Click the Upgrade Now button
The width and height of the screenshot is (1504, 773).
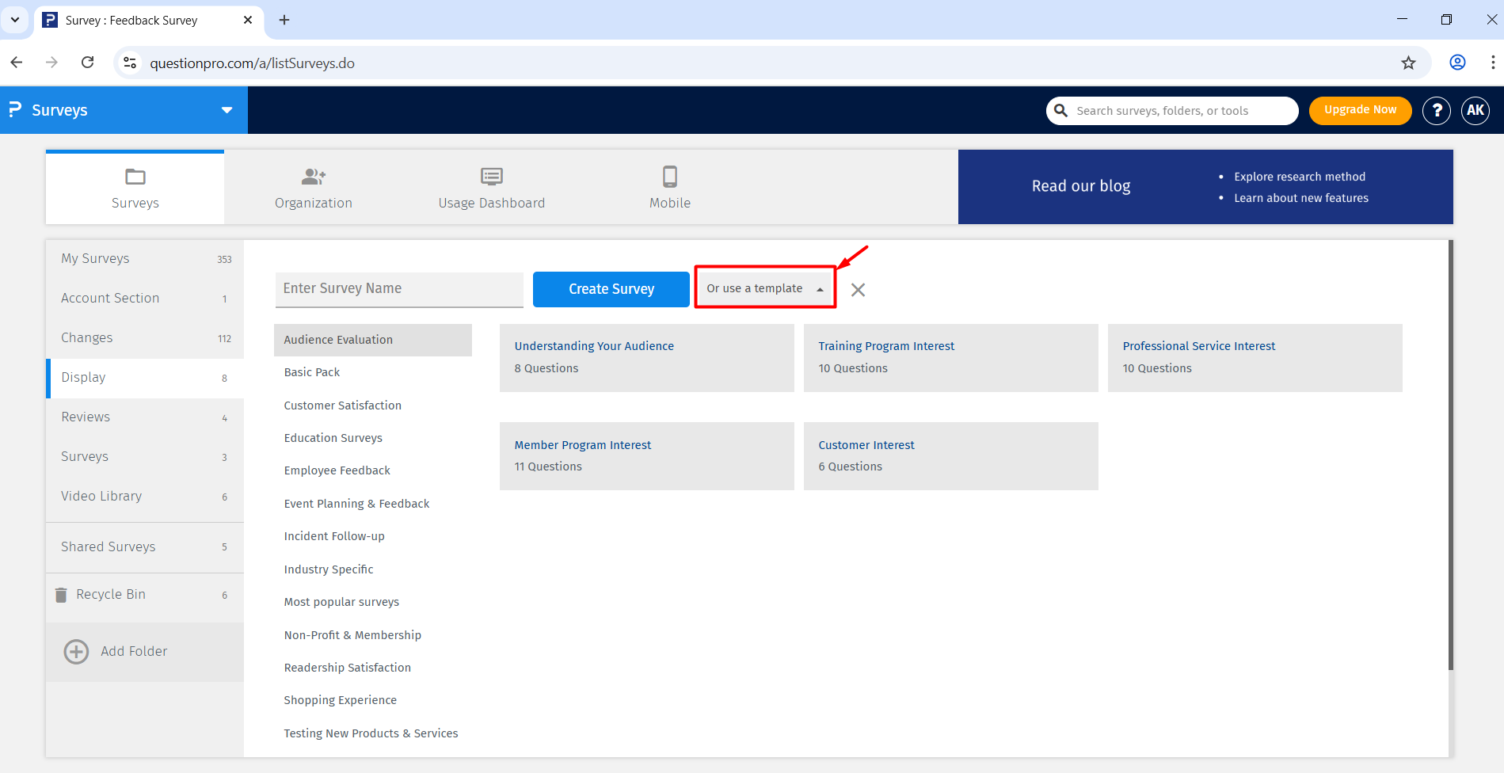pyautogui.click(x=1361, y=110)
